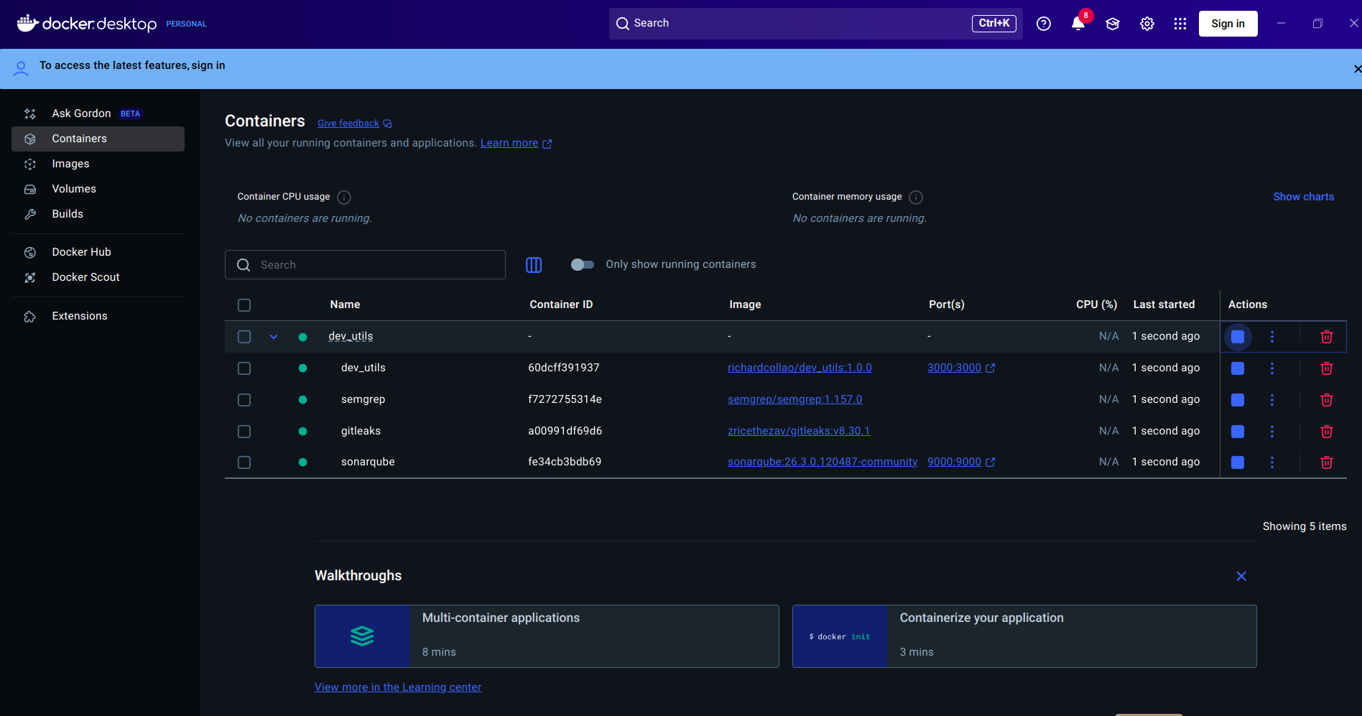The image size is (1362, 716).
Task: Open Ask Gordon in the sidebar
Action: point(98,113)
